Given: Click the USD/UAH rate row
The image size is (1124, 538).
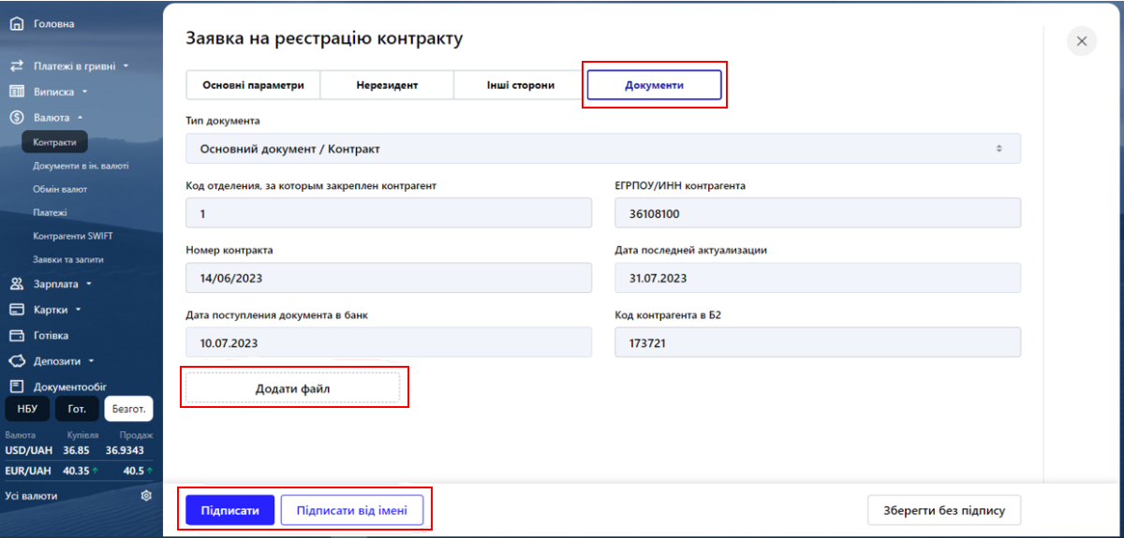Looking at the screenshot, I should [x=79, y=450].
